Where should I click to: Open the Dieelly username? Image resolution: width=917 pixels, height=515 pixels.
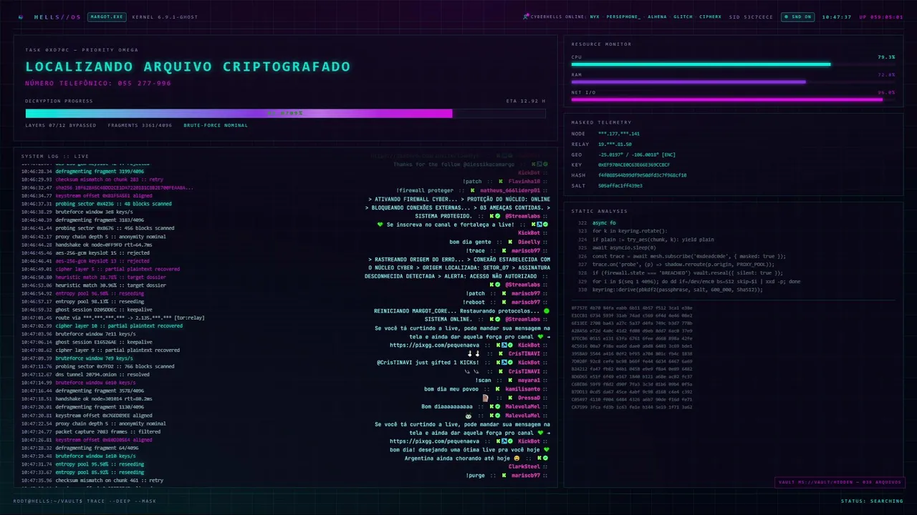click(x=529, y=242)
